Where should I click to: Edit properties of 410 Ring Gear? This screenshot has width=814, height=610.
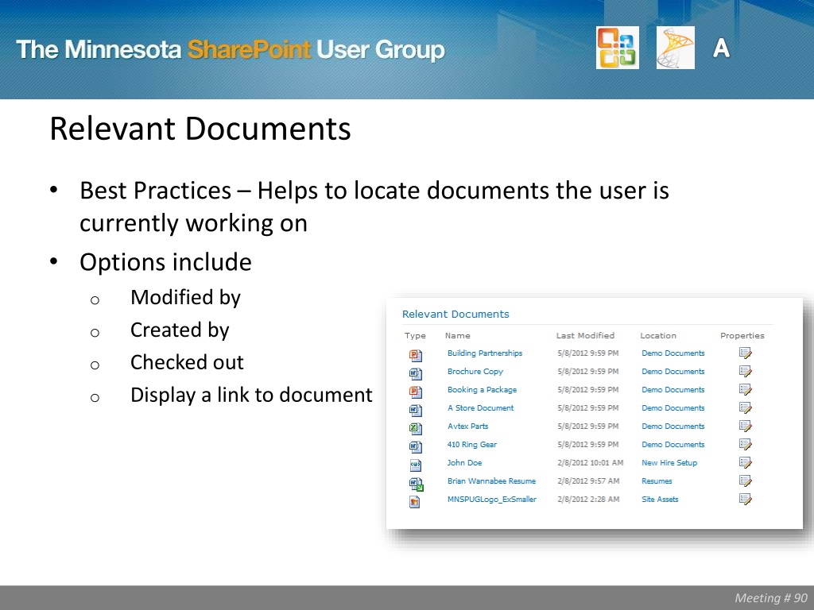click(745, 445)
